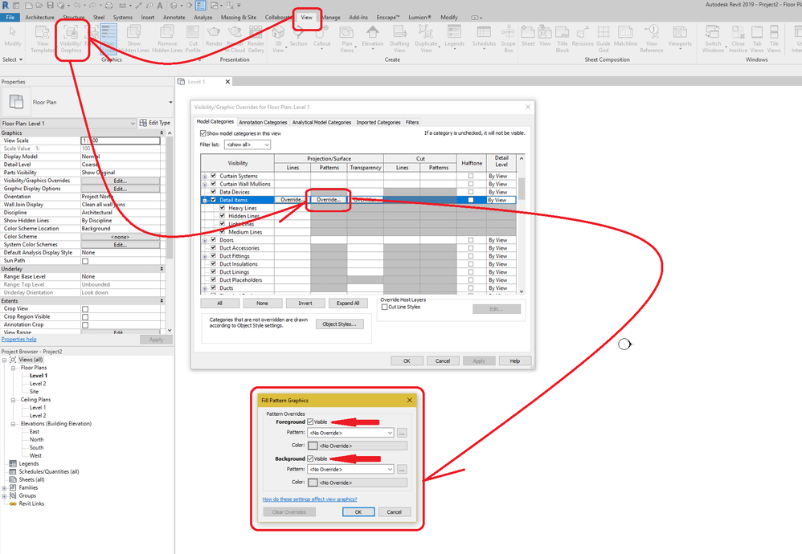The image size is (802, 554).
Task: Expand the Doors category row
Action: point(205,240)
